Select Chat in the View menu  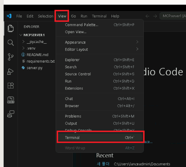(100, 99)
